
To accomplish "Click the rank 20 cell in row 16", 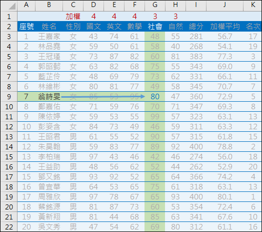I will tap(252, 167).
